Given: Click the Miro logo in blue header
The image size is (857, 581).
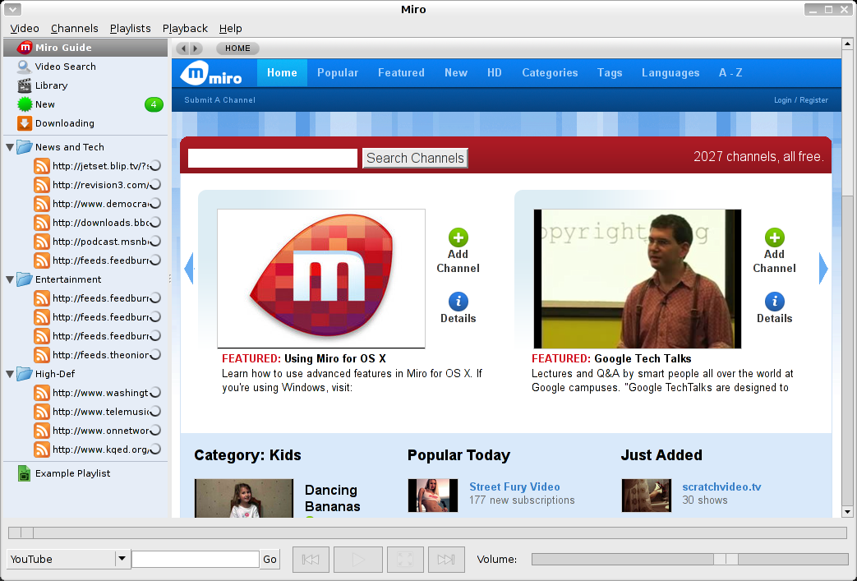Looking at the screenshot, I should click(211, 73).
